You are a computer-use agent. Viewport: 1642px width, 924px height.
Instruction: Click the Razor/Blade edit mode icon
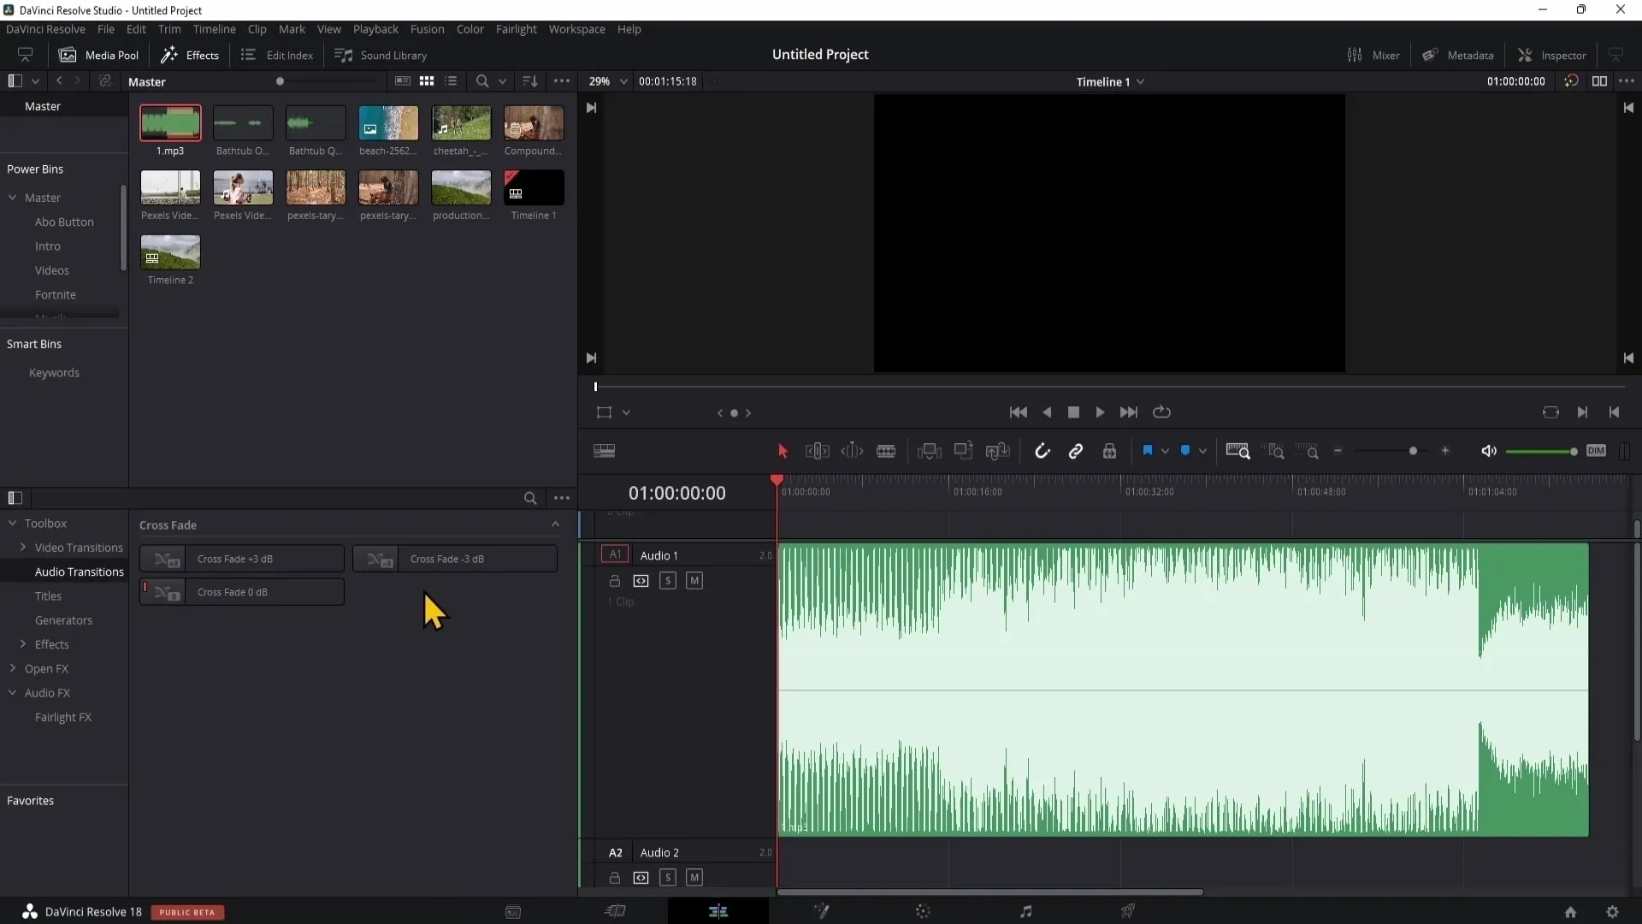click(x=886, y=450)
